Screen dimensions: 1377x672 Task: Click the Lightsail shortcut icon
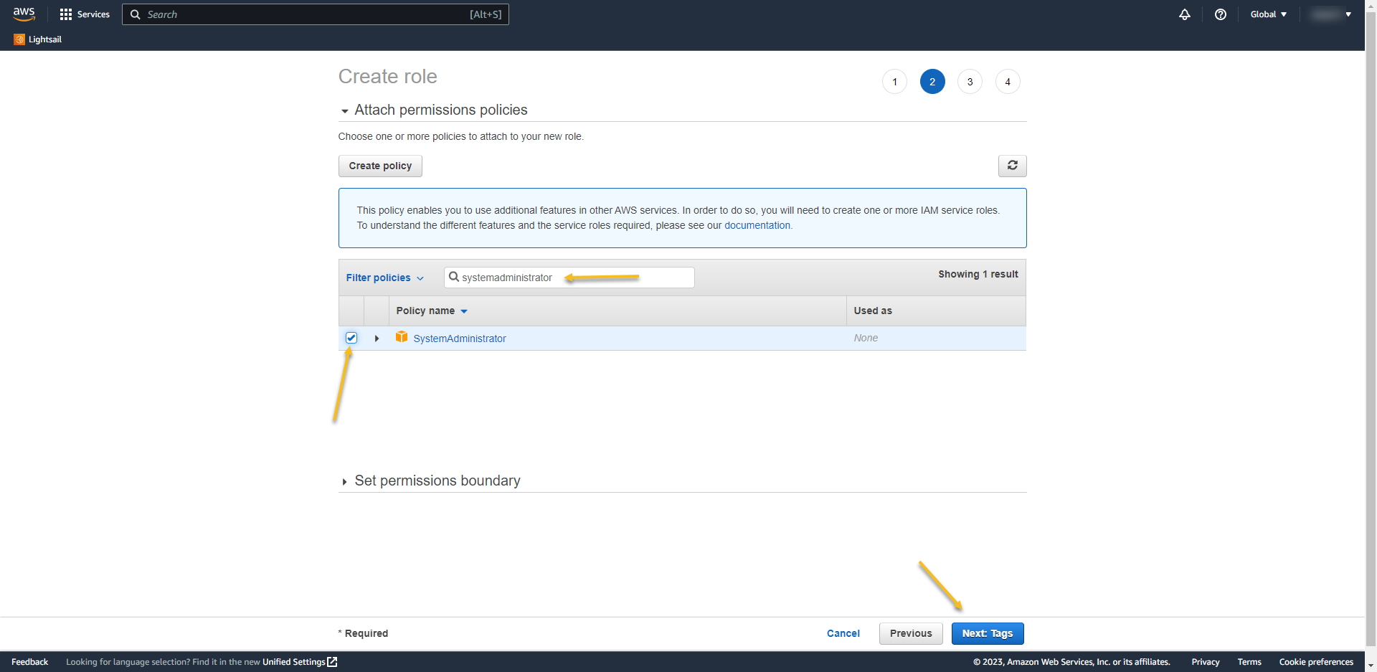click(19, 39)
